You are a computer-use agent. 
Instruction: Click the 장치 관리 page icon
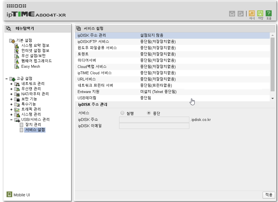(x=21, y=125)
